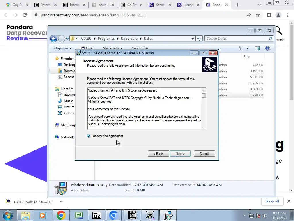Select the file row sized 422 KB
This screenshot has width=294, height=221.
[x=241, y=65]
